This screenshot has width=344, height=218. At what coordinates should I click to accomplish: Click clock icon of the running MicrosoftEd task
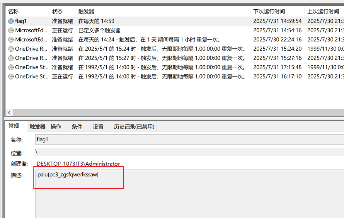(x=11, y=30)
